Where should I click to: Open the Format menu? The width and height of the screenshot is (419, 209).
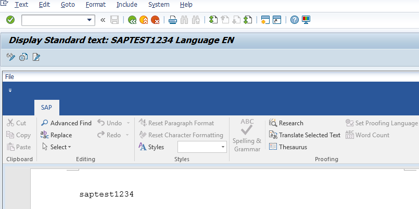coord(96,5)
